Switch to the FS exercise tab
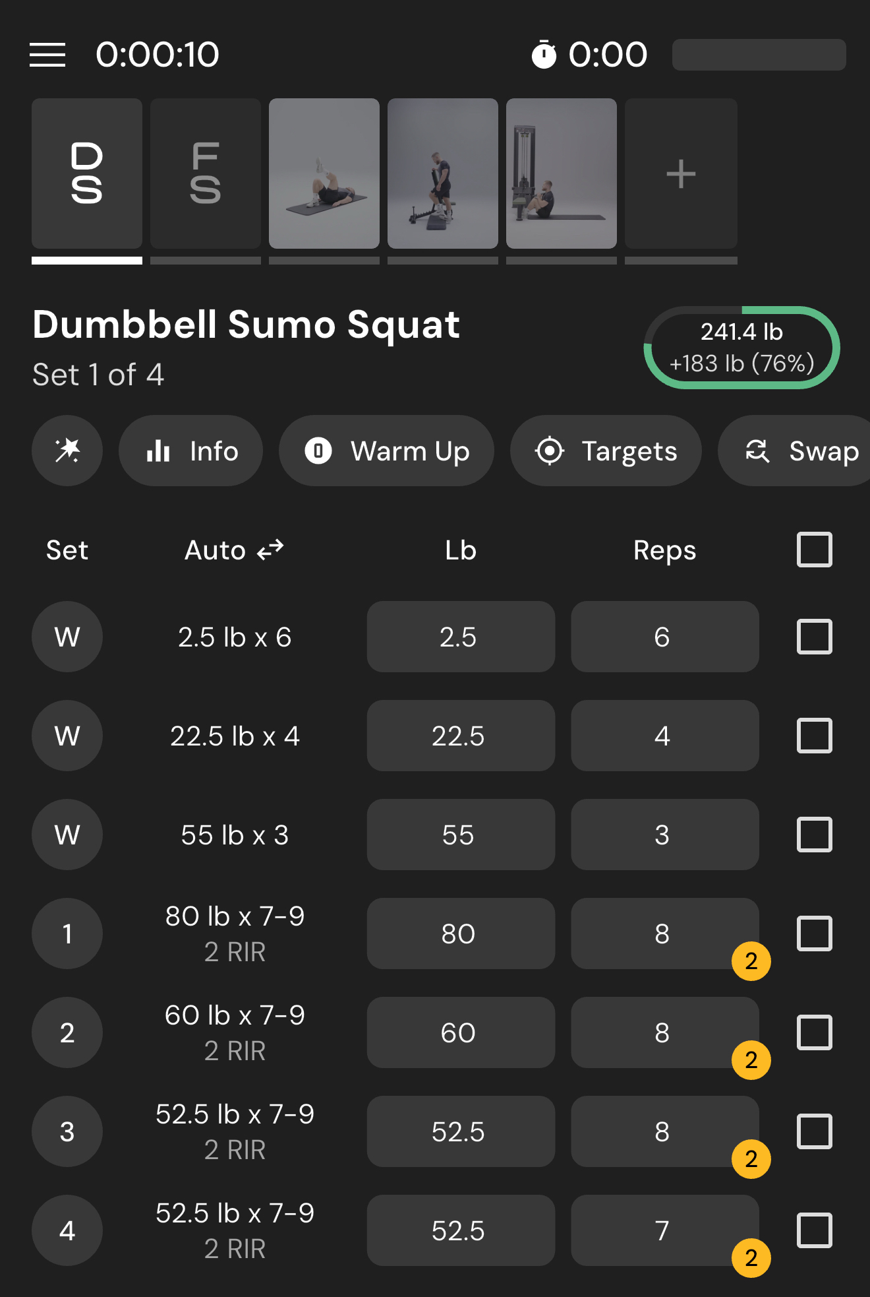Image resolution: width=870 pixels, height=1297 pixels. [x=206, y=174]
